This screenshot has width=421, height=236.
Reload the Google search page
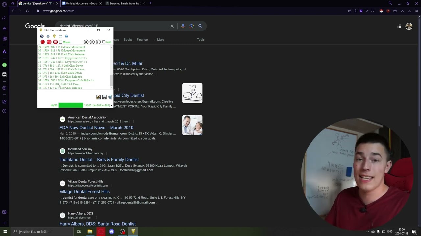(27, 11)
